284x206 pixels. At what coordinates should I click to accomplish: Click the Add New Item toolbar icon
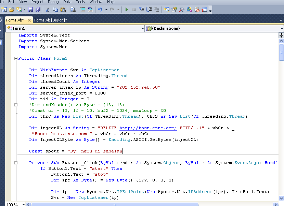click(x=19, y=10)
